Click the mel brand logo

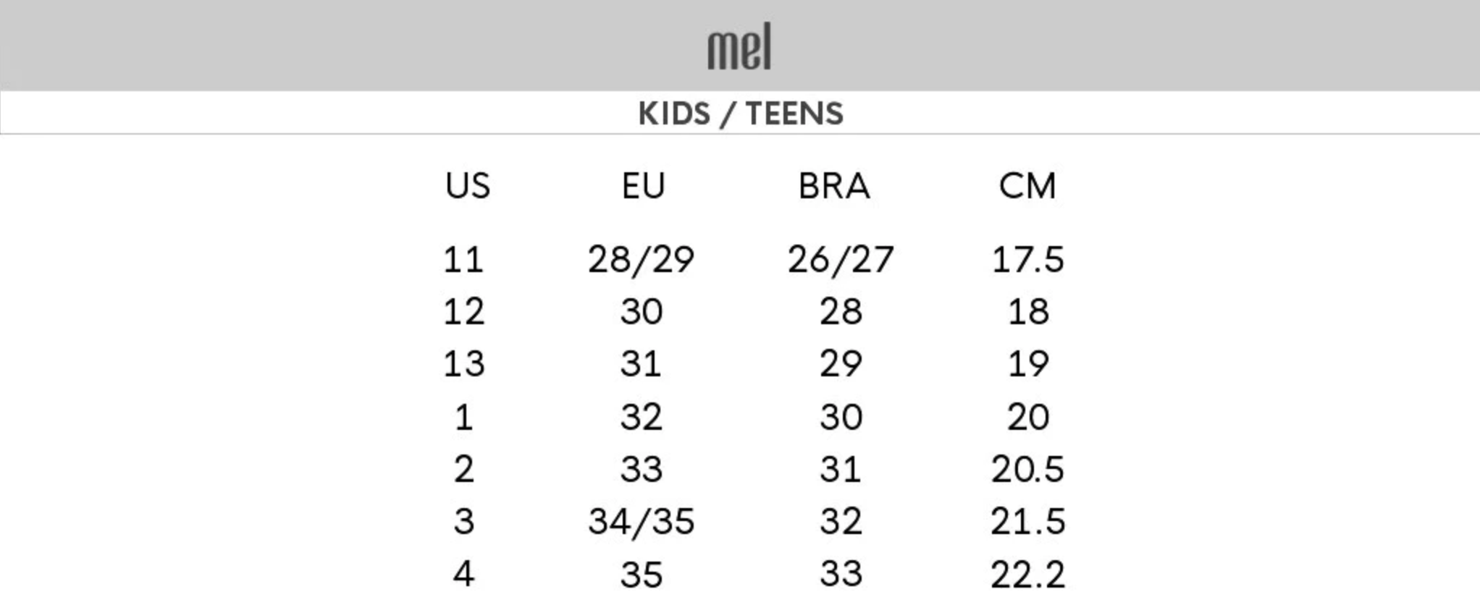tap(739, 47)
